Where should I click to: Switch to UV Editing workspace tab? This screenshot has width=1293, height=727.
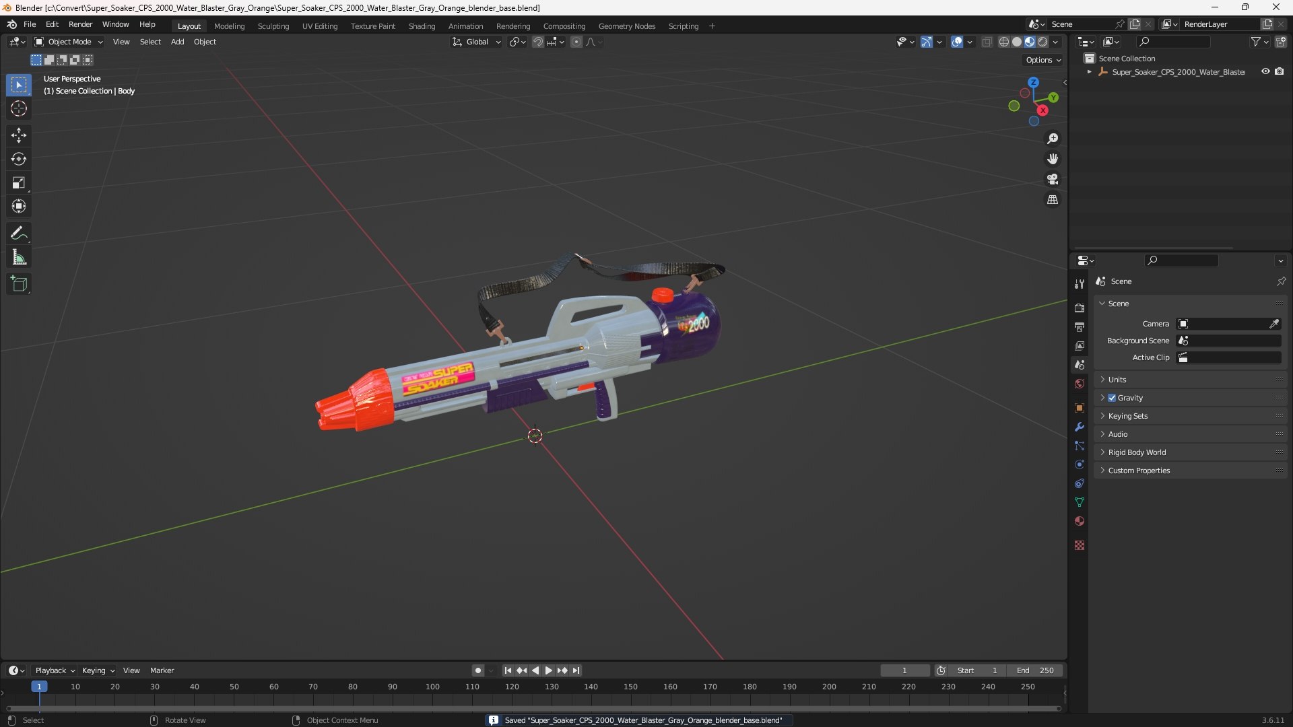320,26
